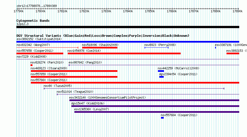
Task: Open dgv2394n54 (Cooper2011) label
Action: coord(178,74)
